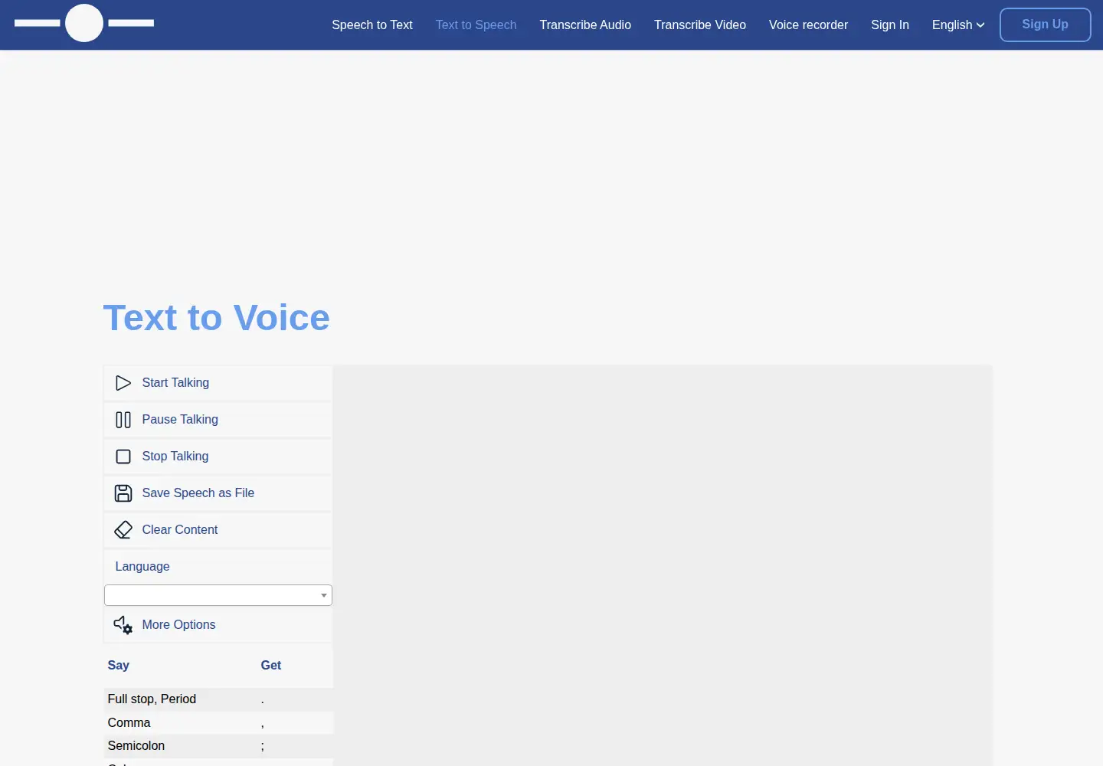Expand the English site language menu

click(958, 25)
